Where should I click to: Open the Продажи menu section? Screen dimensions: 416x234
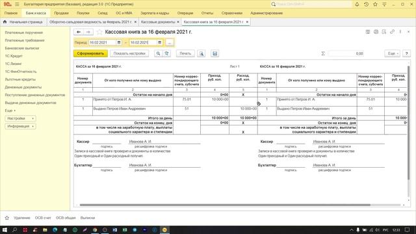coord(61,13)
